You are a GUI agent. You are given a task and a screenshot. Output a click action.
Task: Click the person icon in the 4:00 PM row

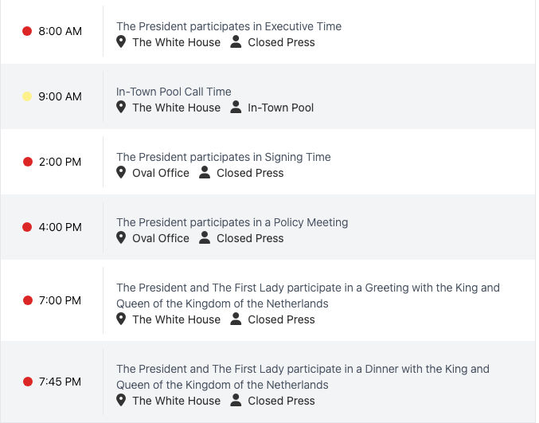205,238
